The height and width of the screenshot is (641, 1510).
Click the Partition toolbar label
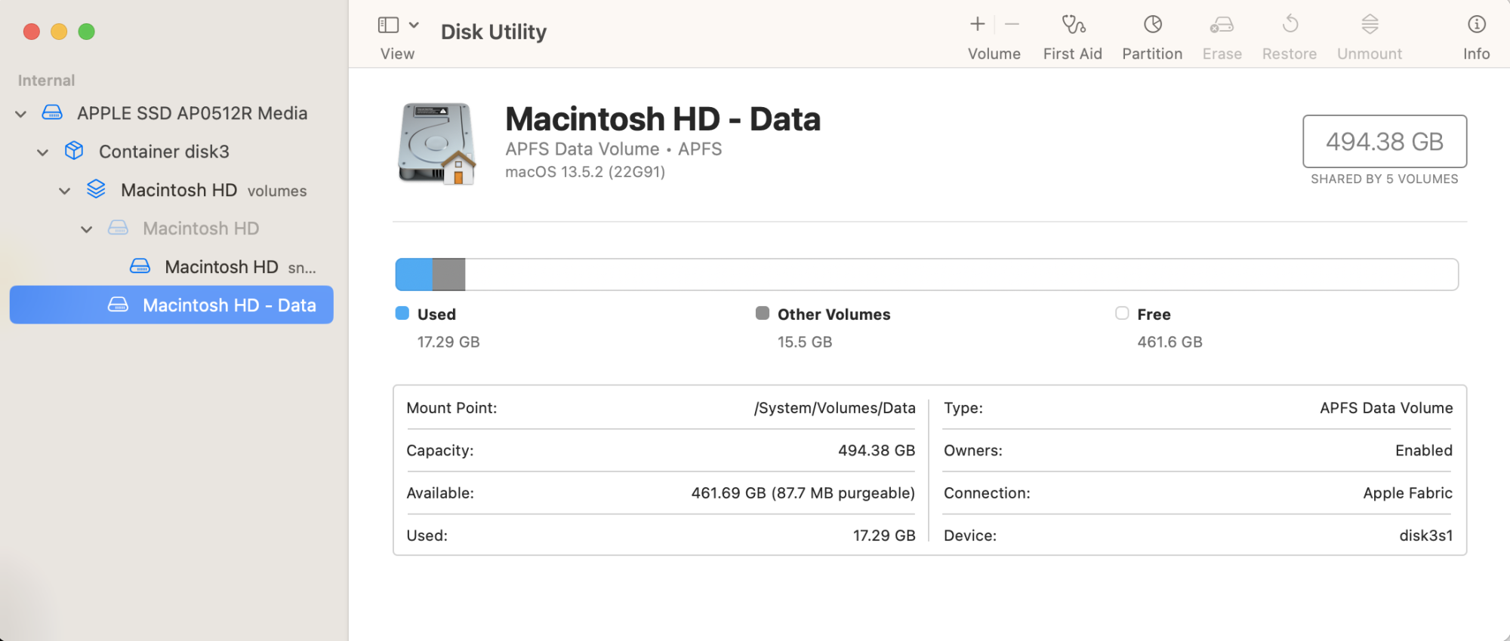[x=1152, y=54]
